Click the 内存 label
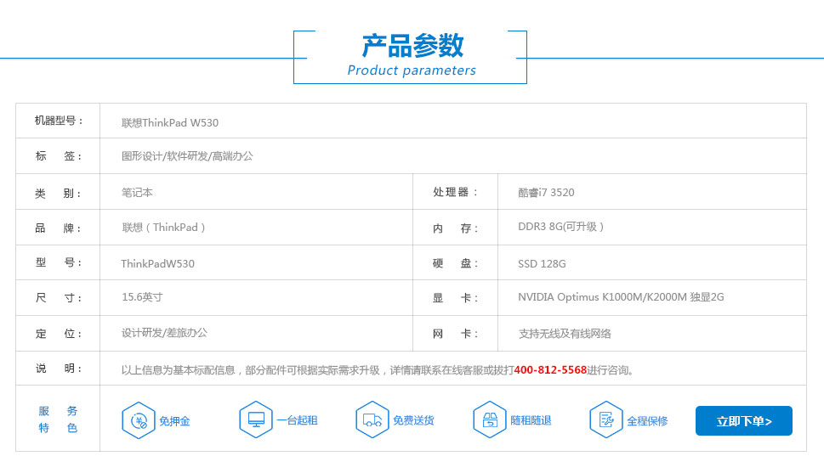Viewport: 824px width, 473px height. coord(455,228)
